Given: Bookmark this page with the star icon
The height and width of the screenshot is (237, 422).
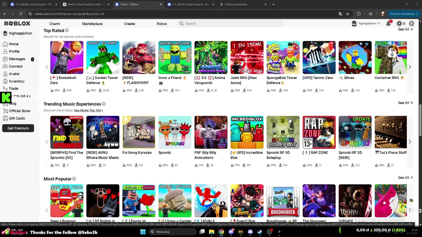Looking at the screenshot, I should pyautogui.click(x=348, y=14).
